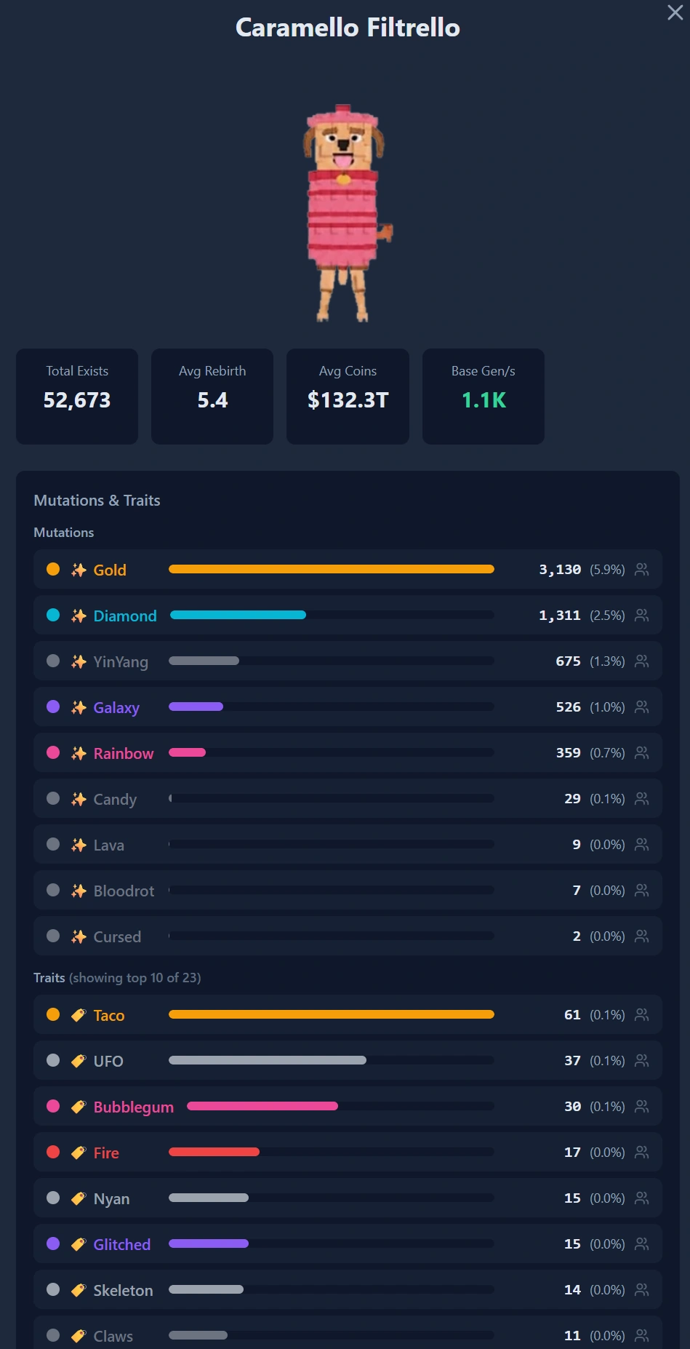The width and height of the screenshot is (690, 1349).
Task: Click the Rainbow count 359
Action: 568,752
